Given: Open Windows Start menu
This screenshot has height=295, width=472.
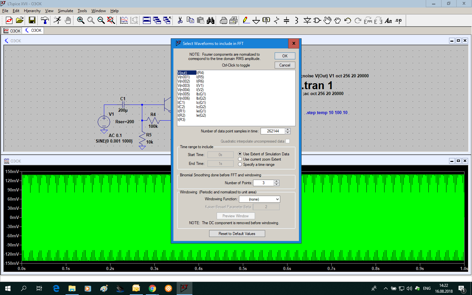Looking at the screenshot, I should click(x=8, y=288).
